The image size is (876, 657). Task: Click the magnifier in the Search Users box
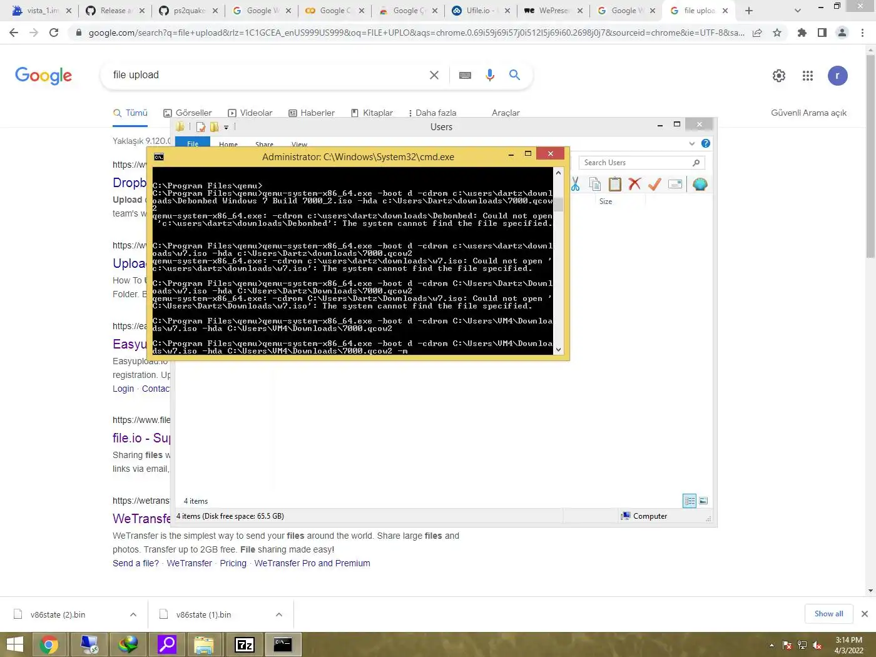pos(696,163)
